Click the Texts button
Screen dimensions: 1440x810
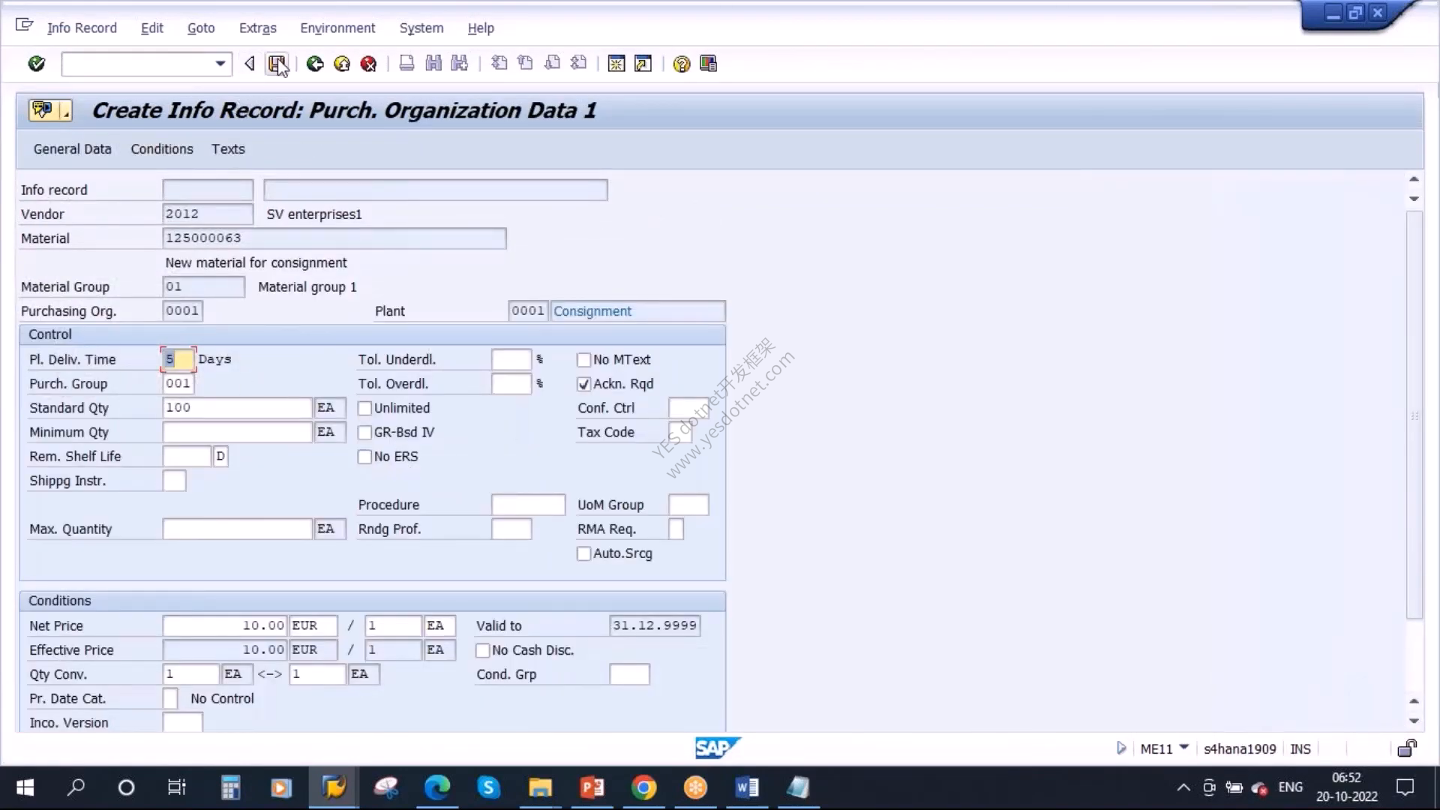pyautogui.click(x=228, y=148)
